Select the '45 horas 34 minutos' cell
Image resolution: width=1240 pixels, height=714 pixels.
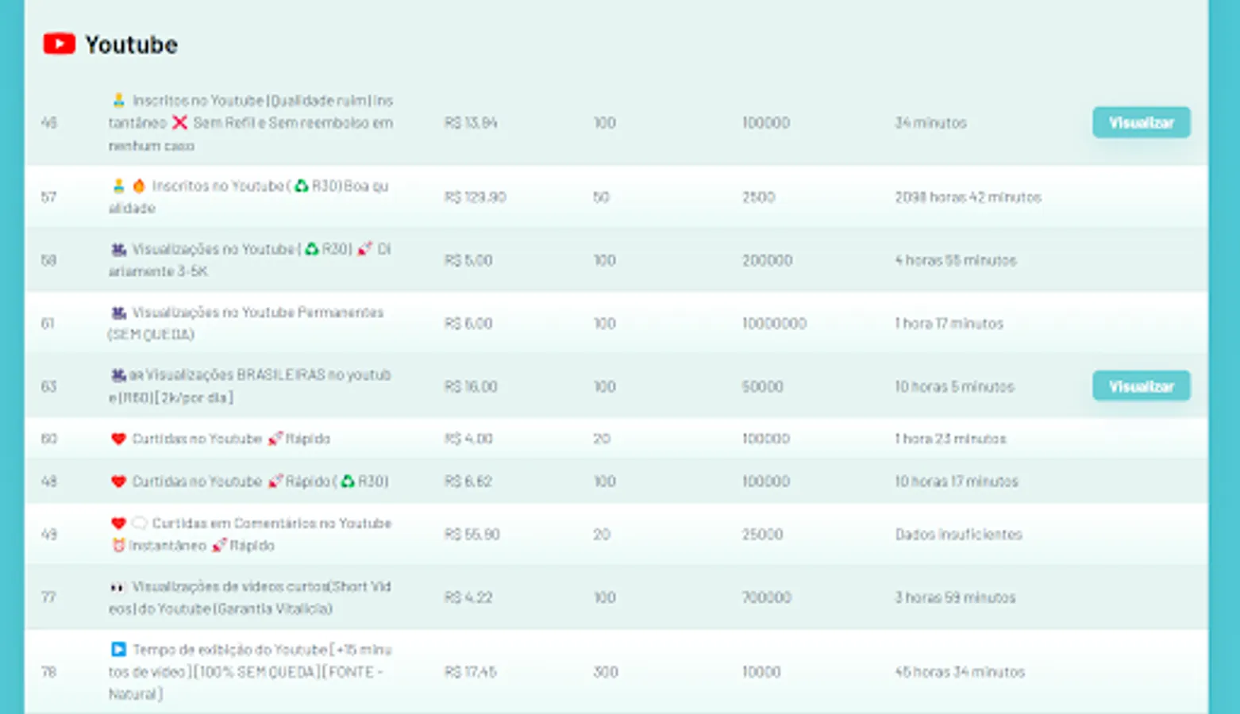(961, 672)
